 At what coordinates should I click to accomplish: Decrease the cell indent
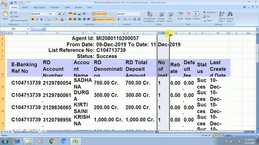[x=84, y=19]
